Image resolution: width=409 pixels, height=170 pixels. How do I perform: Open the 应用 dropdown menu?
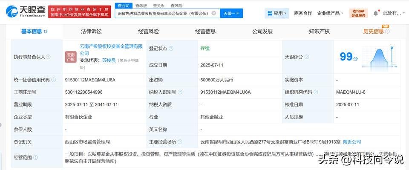coord(277,13)
